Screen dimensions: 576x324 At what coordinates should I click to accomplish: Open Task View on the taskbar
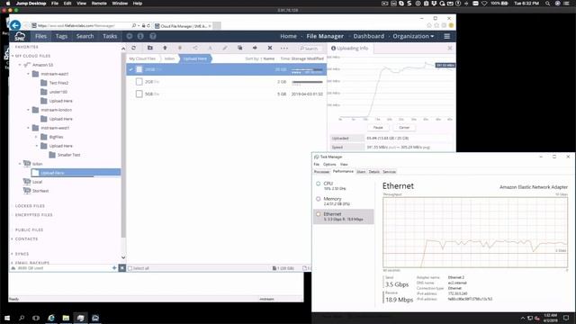click(36, 318)
